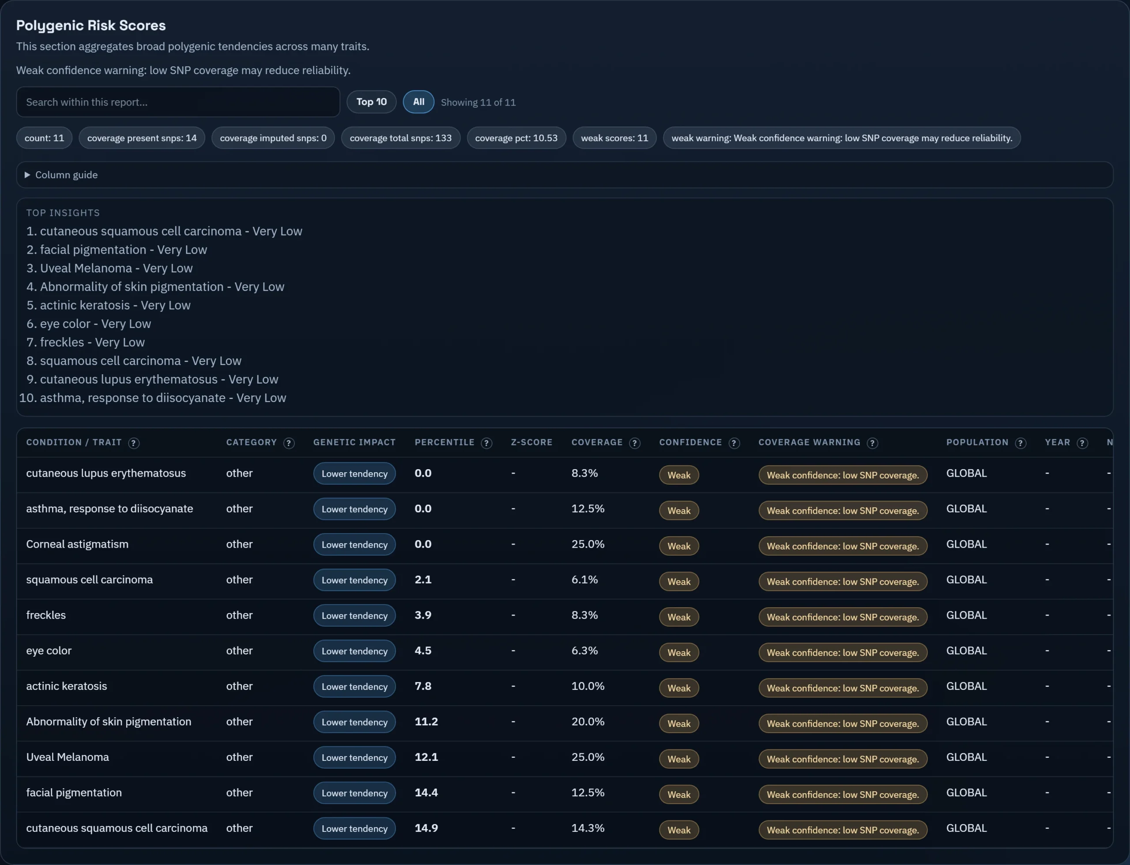Click coverage warning pill for eye color
1130x865 pixels.
point(842,652)
